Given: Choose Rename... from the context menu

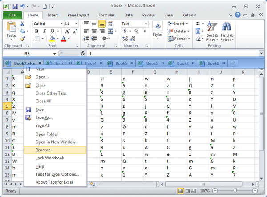Looking at the screenshot, I should coord(44,150).
